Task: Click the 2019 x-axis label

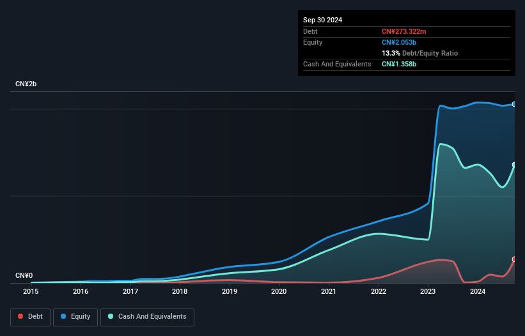Action: click(230, 291)
